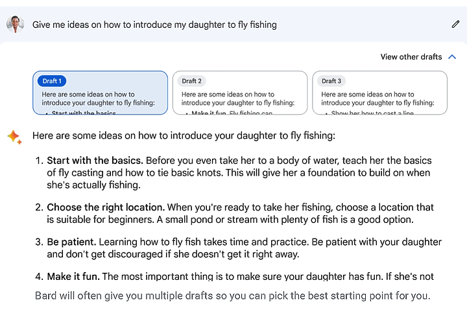Click Draft 3 preview text snippet
The height and width of the screenshot is (311, 467).
point(377,102)
